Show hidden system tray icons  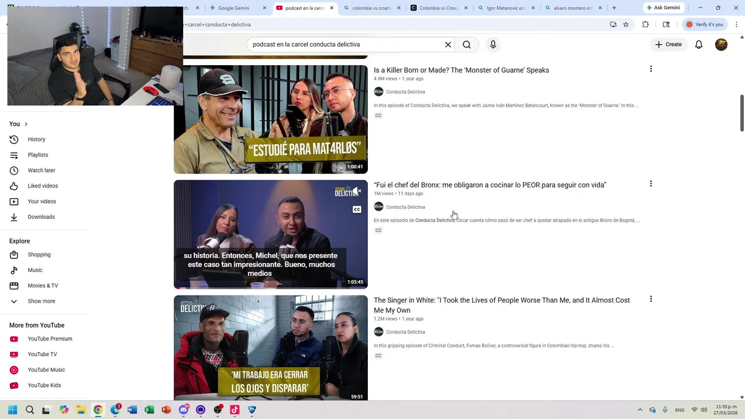(640, 410)
